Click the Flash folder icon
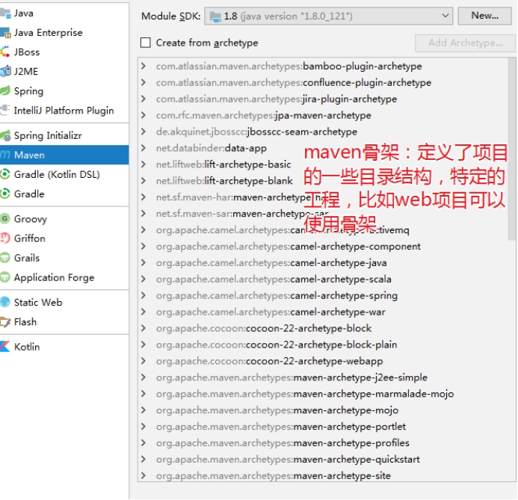This screenshot has width=518, height=500. pos(5,321)
